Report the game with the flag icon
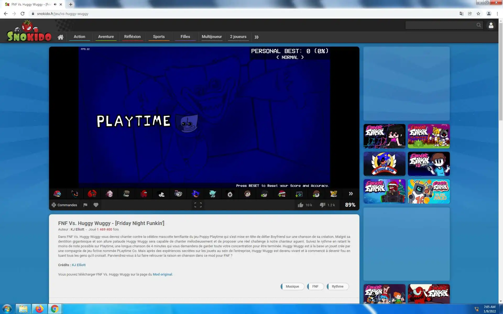 tap(85, 205)
